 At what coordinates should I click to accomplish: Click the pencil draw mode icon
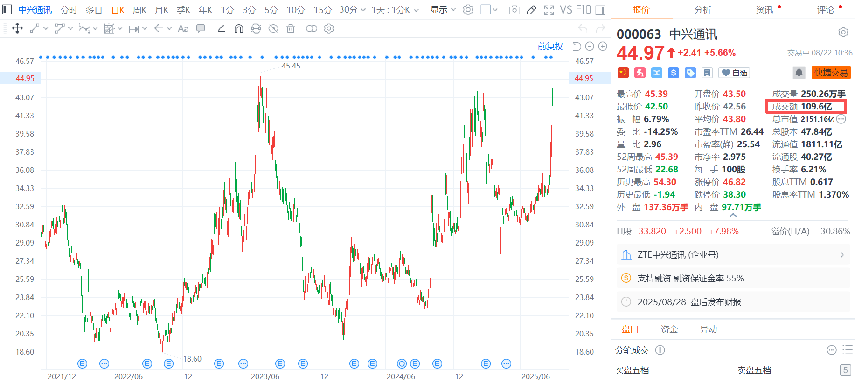pos(531,10)
